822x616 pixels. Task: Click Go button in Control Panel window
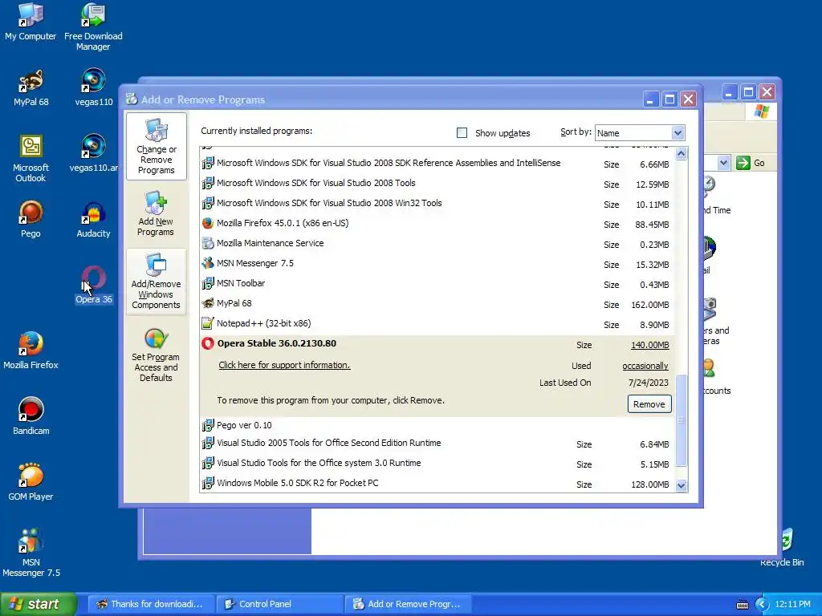tap(751, 163)
